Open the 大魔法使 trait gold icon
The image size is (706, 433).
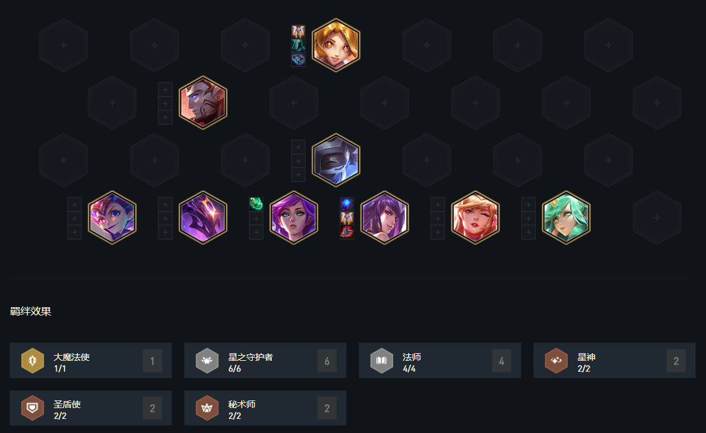click(x=33, y=361)
